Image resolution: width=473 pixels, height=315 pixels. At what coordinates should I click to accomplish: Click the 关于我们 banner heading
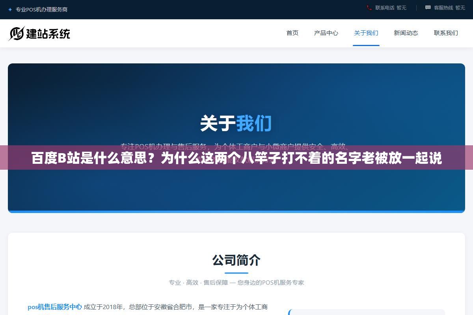pos(236,123)
